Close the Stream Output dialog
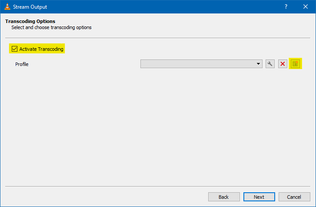This screenshot has height=207, width=316. coord(306,7)
